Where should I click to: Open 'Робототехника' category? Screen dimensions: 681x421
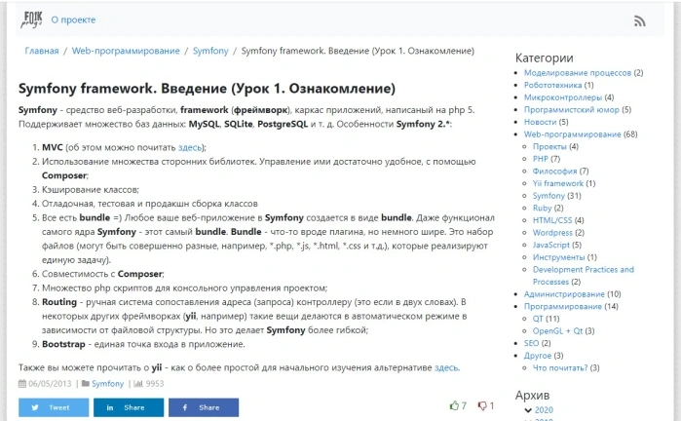552,85
